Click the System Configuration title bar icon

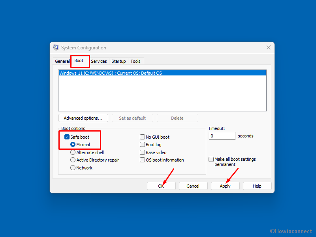[x=56, y=47]
